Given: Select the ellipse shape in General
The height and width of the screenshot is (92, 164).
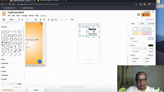Looking at the screenshot, I should 19,31.
